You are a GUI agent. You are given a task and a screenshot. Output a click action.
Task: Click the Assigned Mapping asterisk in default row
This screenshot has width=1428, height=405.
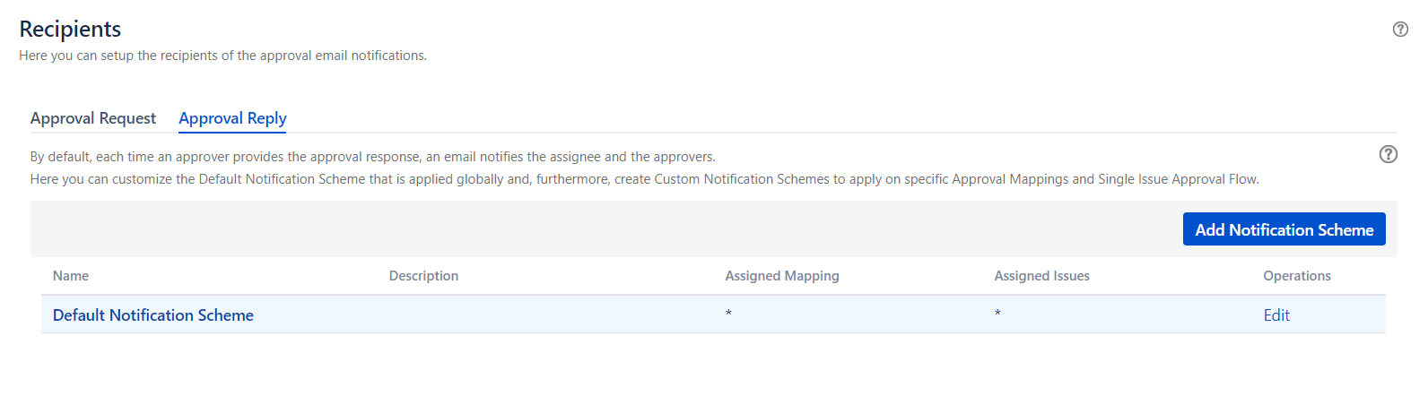[728, 314]
